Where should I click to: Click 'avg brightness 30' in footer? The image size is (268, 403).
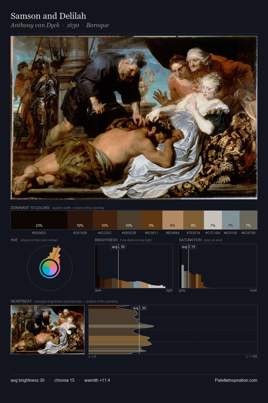[28, 380]
